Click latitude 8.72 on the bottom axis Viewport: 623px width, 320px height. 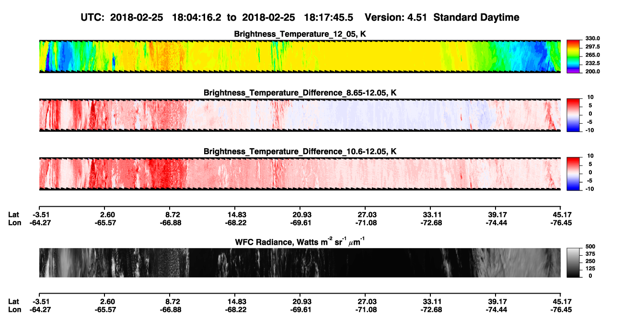click(x=173, y=301)
